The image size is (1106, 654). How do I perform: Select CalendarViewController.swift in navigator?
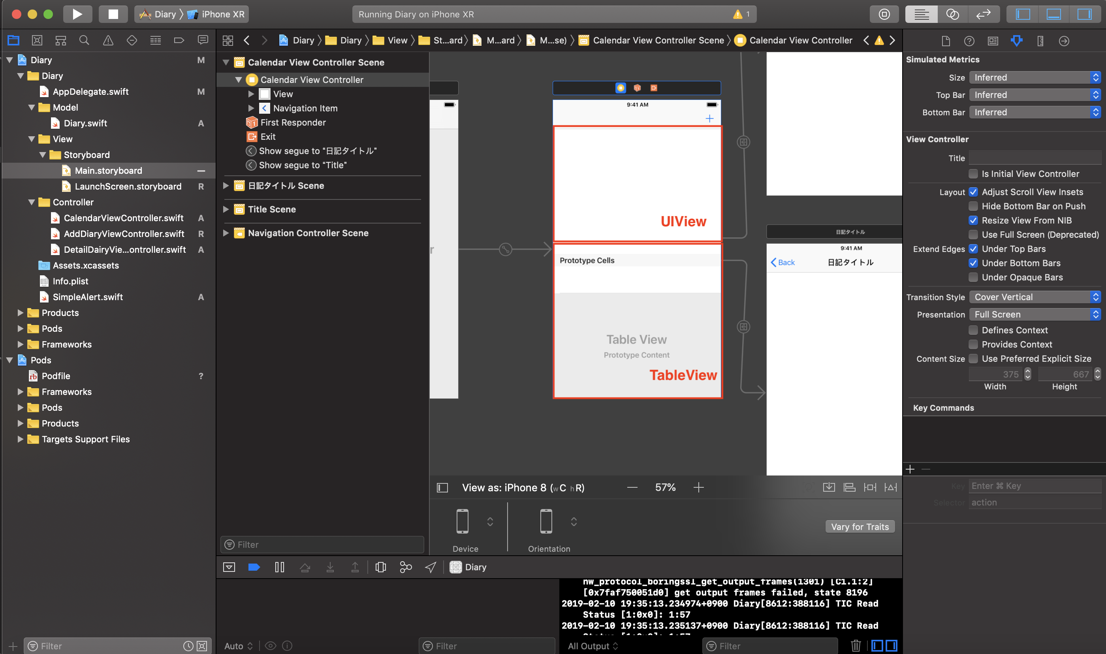[x=123, y=218]
